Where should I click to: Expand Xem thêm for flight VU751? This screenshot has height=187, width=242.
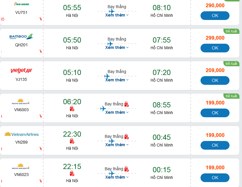click(x=117, y=15)
